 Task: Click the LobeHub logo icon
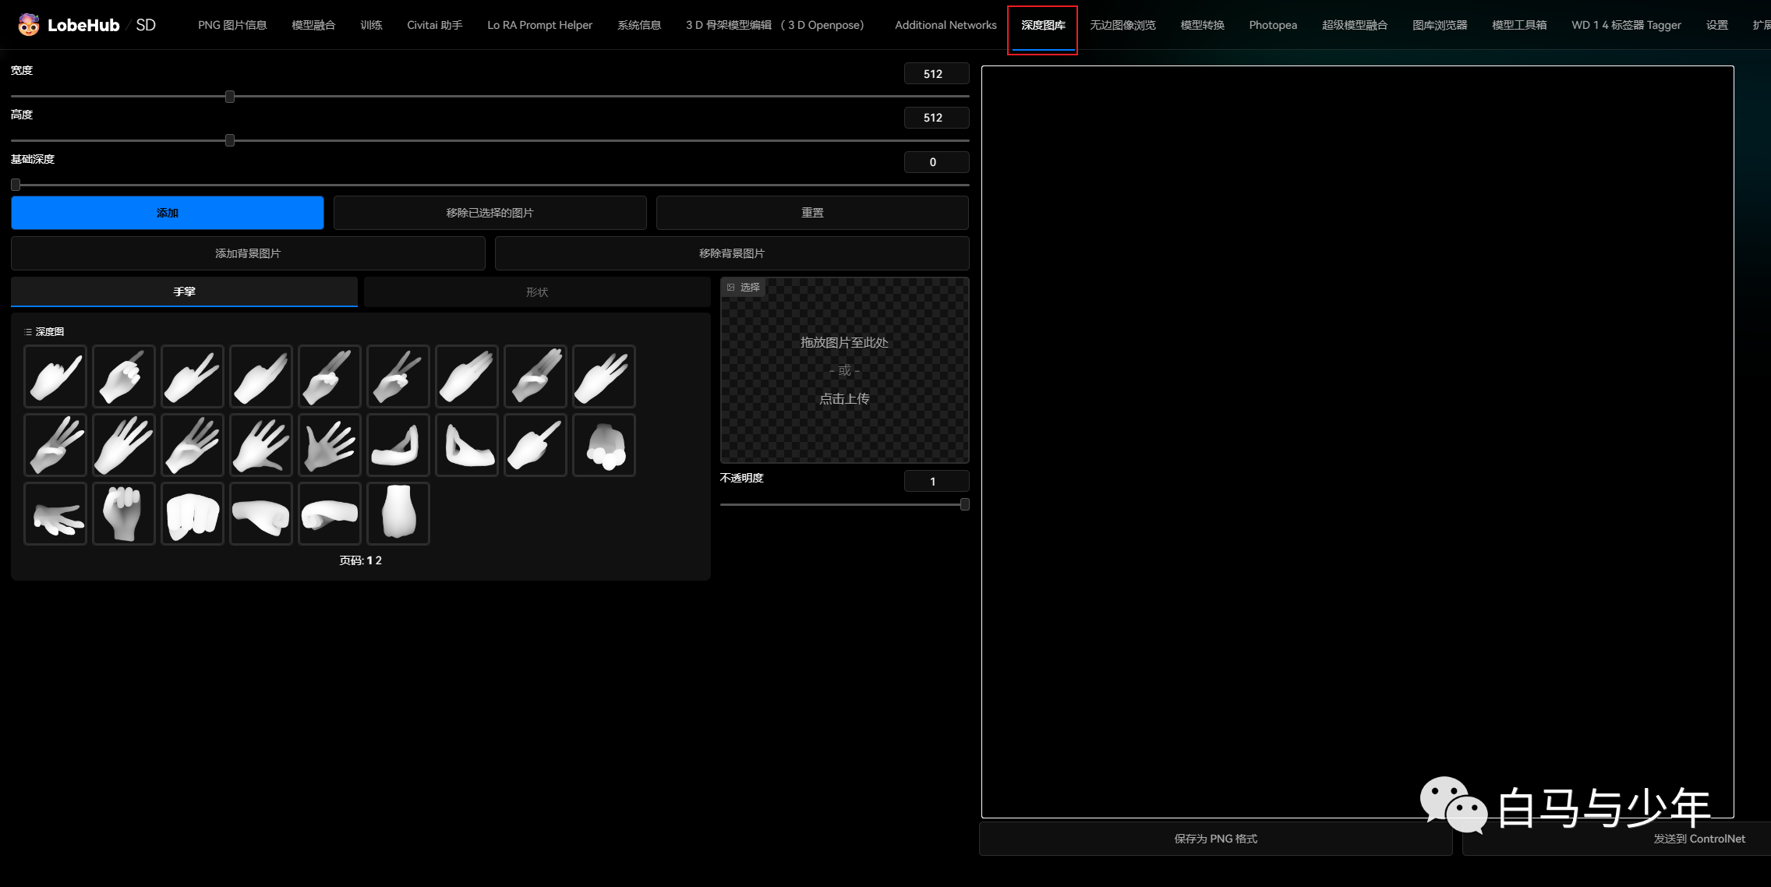tap(29, 25)
